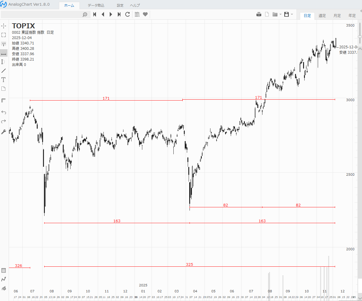Click the print icon
This screenshot has height=301, width=362.
click(x=259, y=14)
